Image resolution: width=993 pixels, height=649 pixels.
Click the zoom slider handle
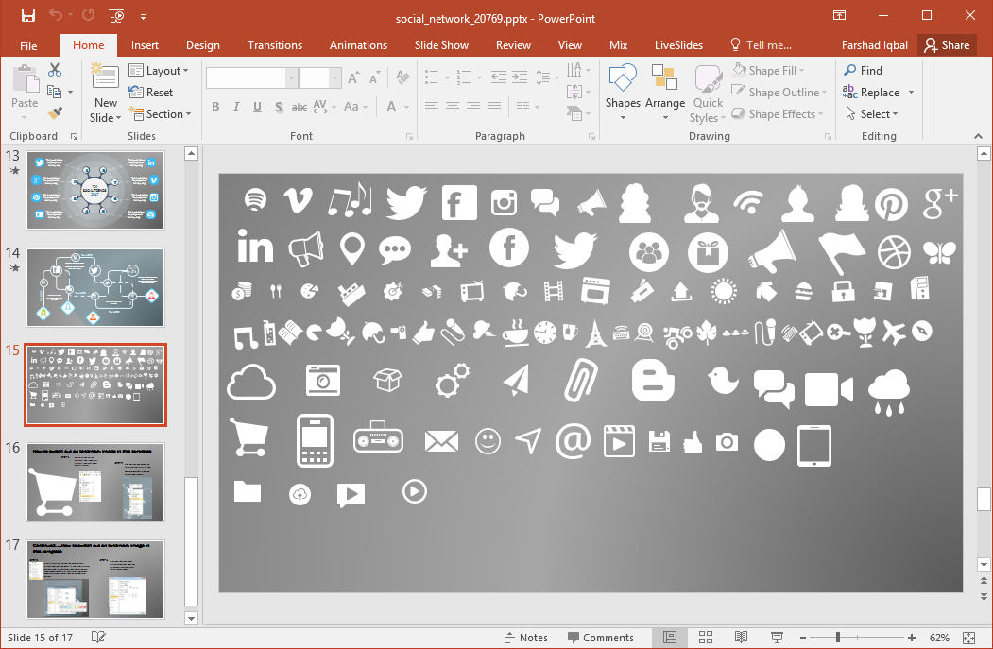pos(838,638)
